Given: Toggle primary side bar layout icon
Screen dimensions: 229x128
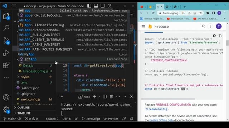Looking at the screenshot, I should pyautogui.click(x=89, y=6).
